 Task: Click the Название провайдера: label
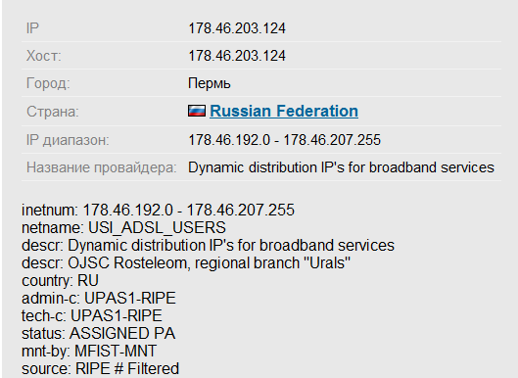click(x=102, y=167)
